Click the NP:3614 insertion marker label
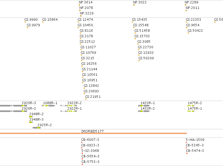Image resolution: width=223 pixels, height=166 pixels. pos(86,2)
